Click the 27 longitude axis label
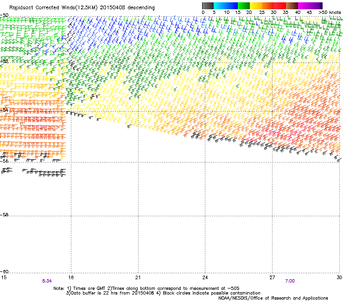The width and height of the screenshot is (343, 301). coord(272,277)
